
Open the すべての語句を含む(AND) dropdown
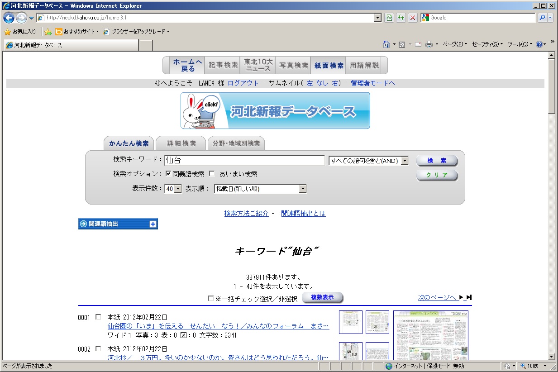(368, 161)
